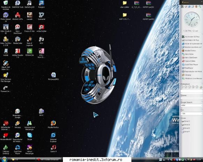The height and width of the screenshot is (162, 203).
Task: Select the Battlefront II desktop icon
Action: pos(29,4)
